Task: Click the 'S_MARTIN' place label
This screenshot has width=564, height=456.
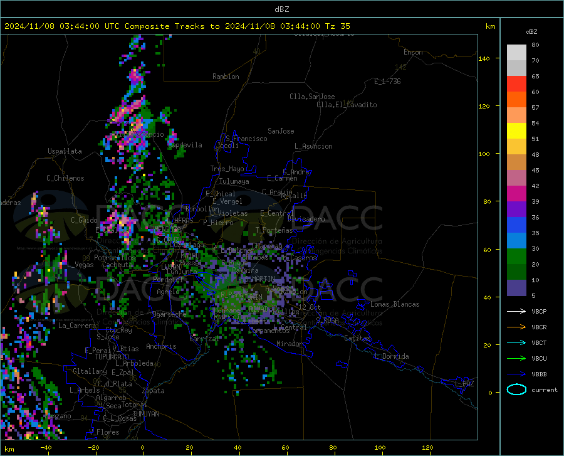Action: (259, 278)
